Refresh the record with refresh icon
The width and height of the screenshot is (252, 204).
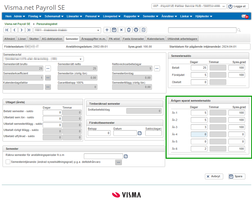(143, 30)
